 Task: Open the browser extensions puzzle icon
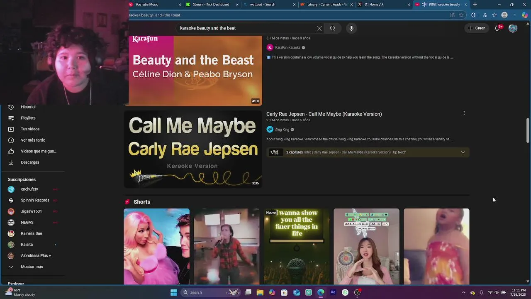(473, 15)
